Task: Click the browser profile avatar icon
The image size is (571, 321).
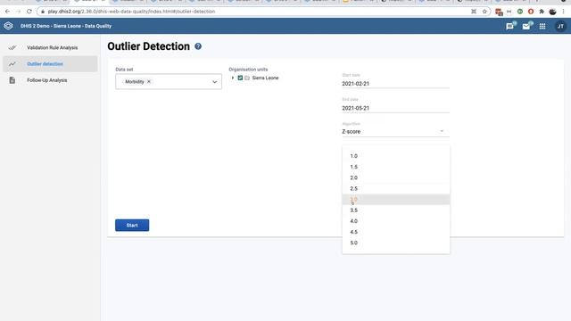Action: coord(552,12)
